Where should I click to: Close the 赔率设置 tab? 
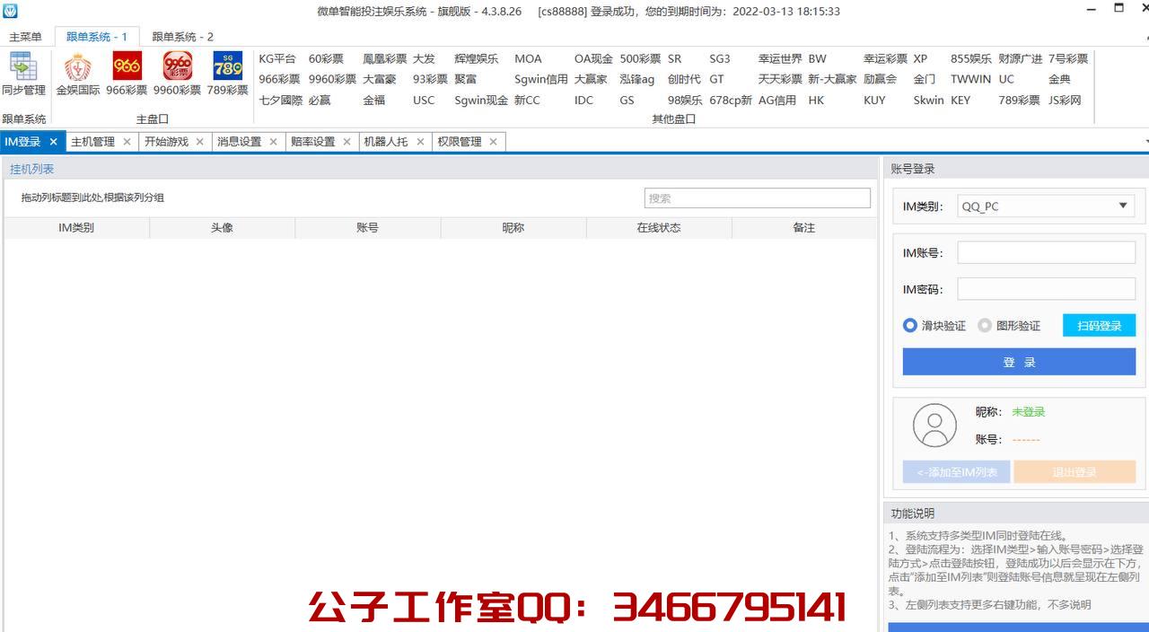click(x=347, y=142)
